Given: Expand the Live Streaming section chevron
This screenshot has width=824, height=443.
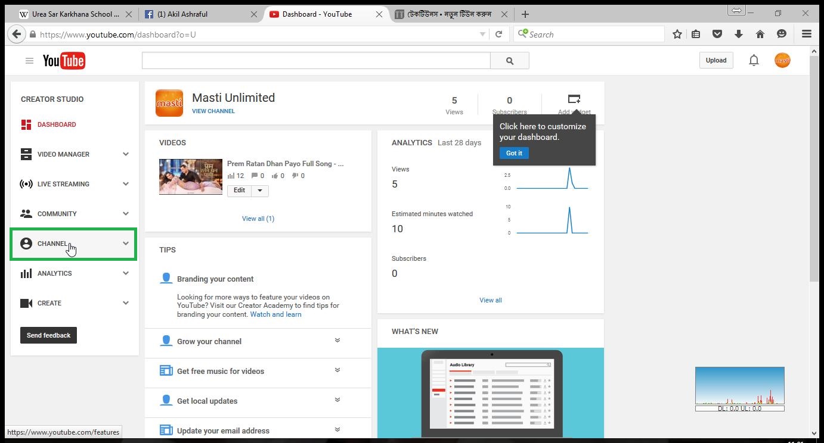Looking at the screenshot, I should click(126, 184).
